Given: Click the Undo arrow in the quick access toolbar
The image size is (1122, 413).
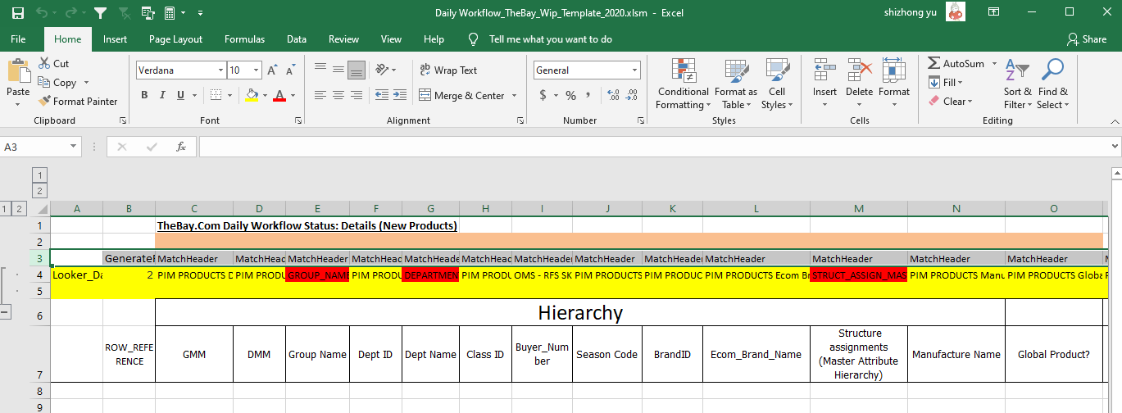Looking at the screenshot, I should (42, 13).
